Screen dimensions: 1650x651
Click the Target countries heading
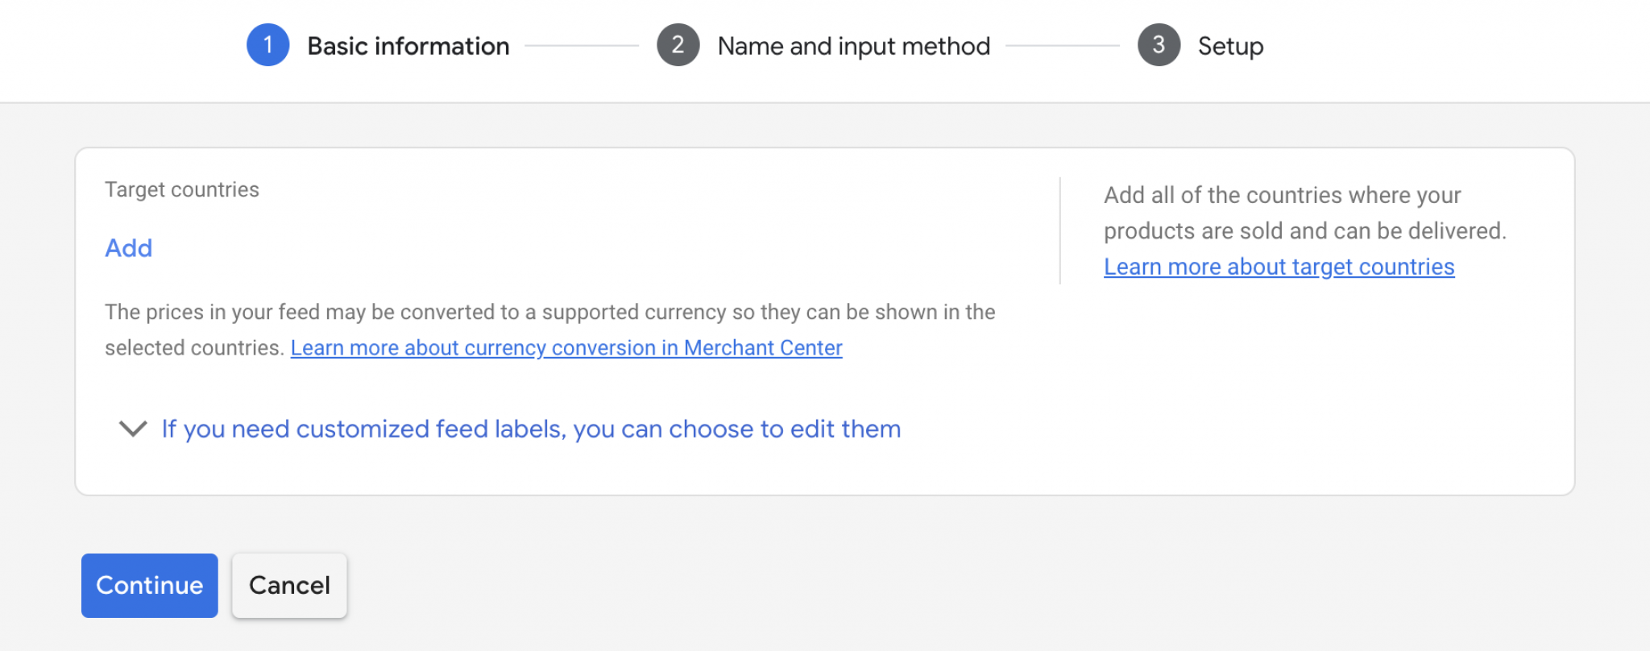182,189
